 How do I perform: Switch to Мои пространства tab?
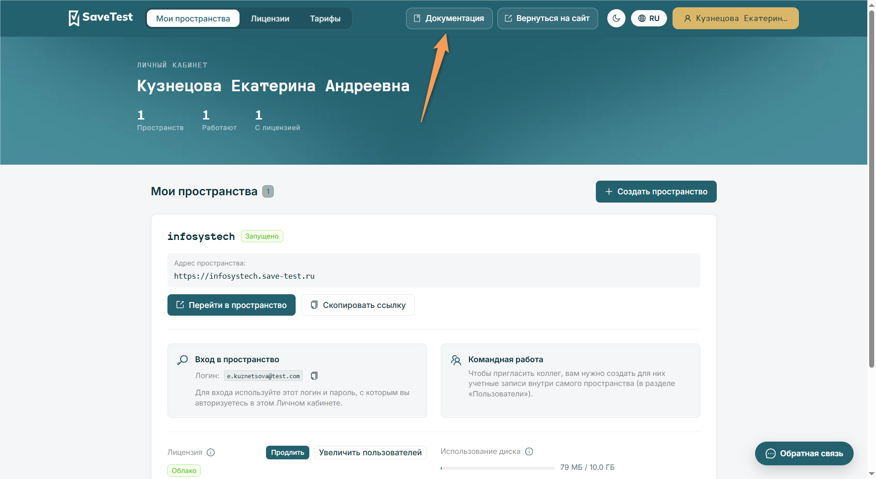coord(193,18)
